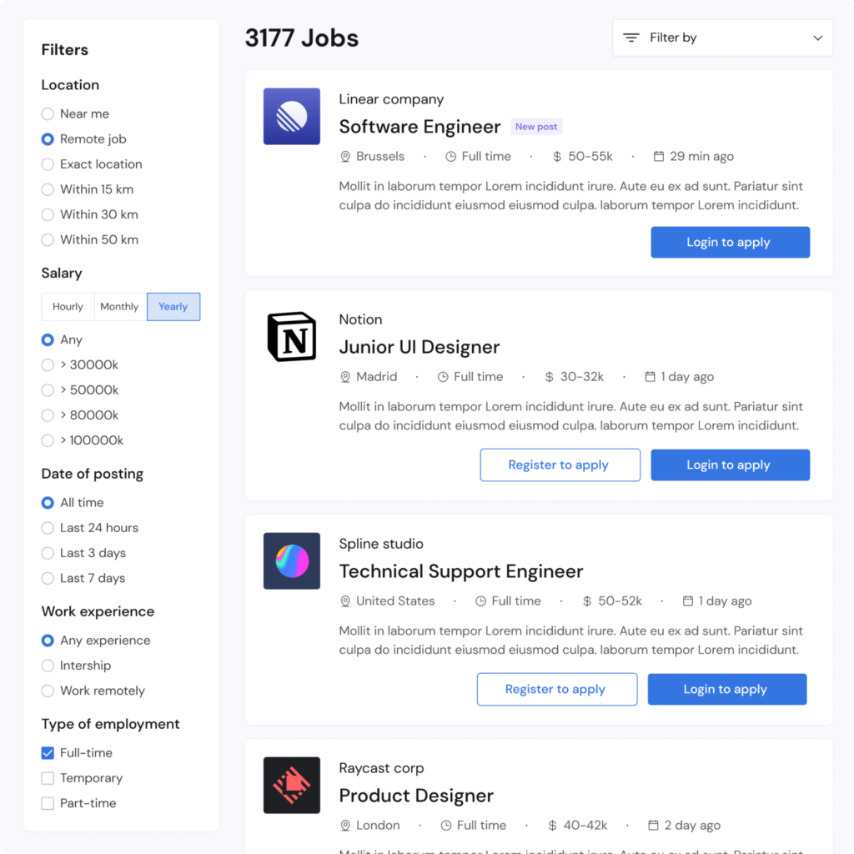Choose the Last 24 hours posting option
The width and height of the screenshot is (854, 854).
[48, 528]
